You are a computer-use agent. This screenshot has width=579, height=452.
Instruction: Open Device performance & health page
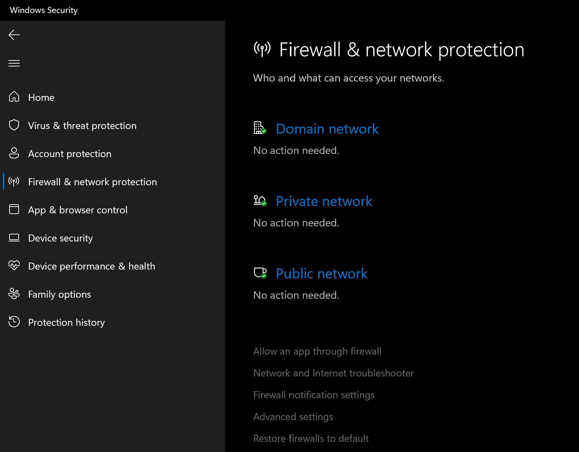tap(91, 266)
